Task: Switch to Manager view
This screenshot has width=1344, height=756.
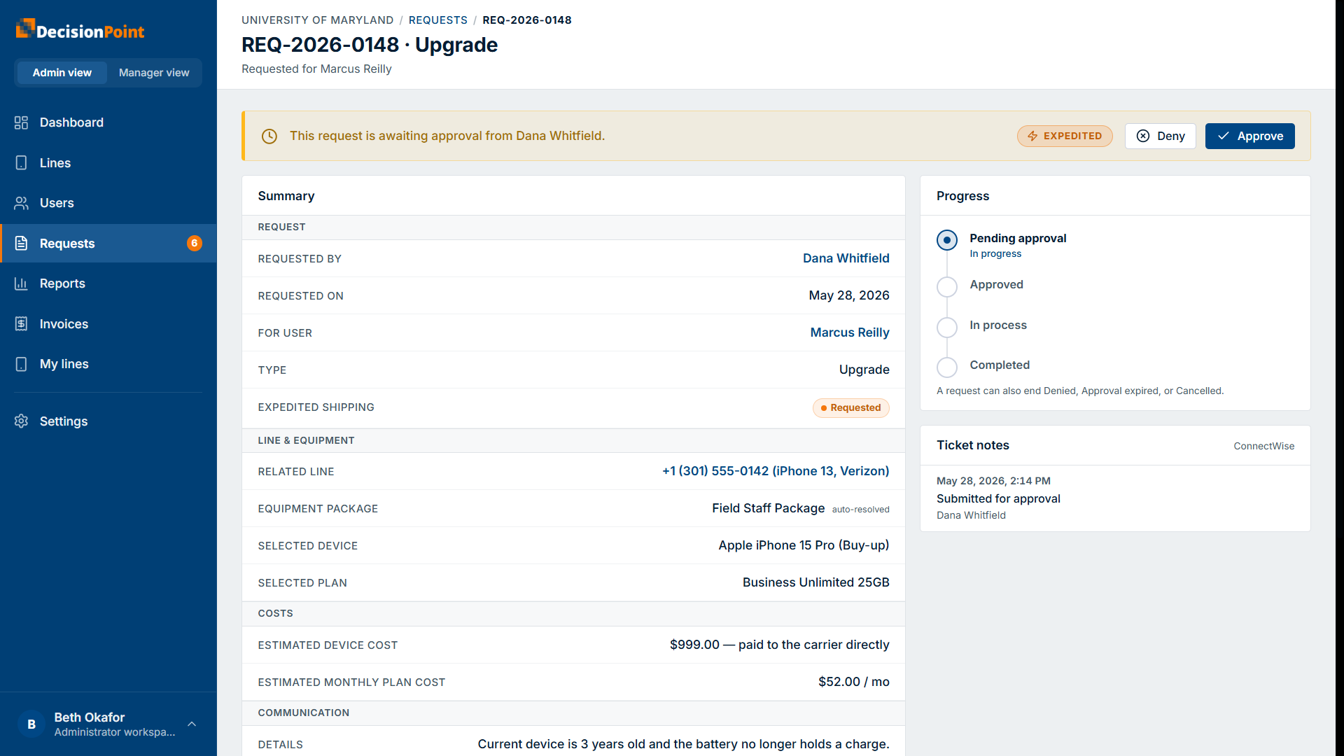Action: (x=154, y=73)
